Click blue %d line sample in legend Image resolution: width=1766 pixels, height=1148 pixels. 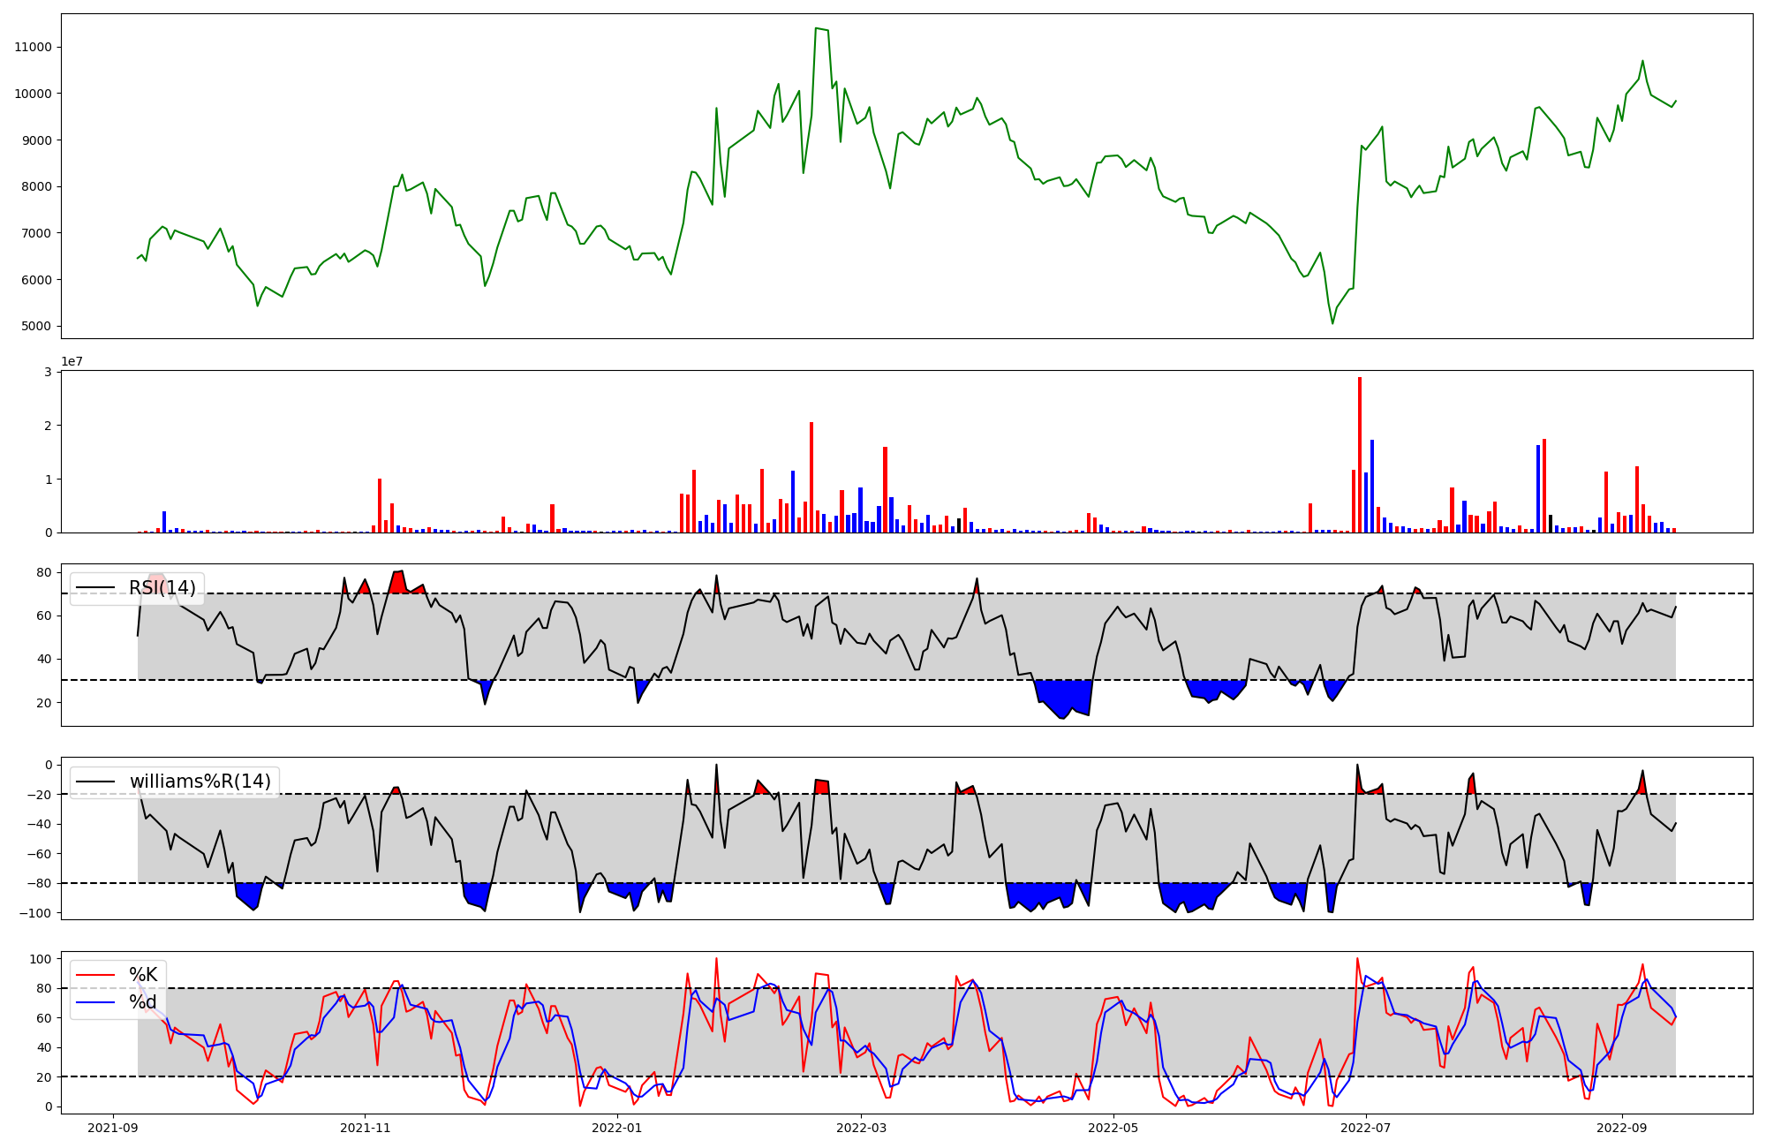(x=95, y=1002)
